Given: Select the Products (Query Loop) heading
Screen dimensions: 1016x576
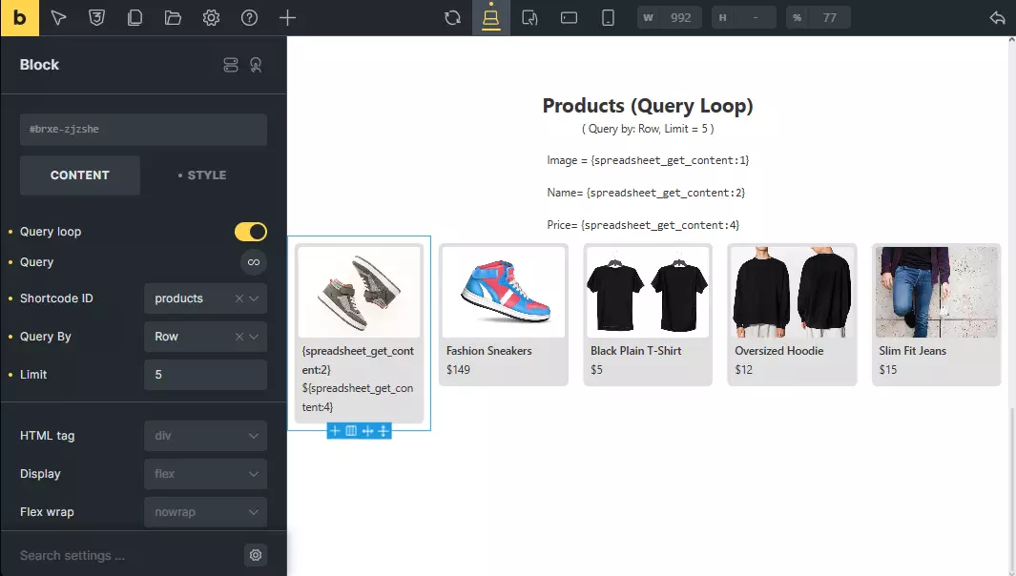Looking at the screenshot, I should pos(648,106).
